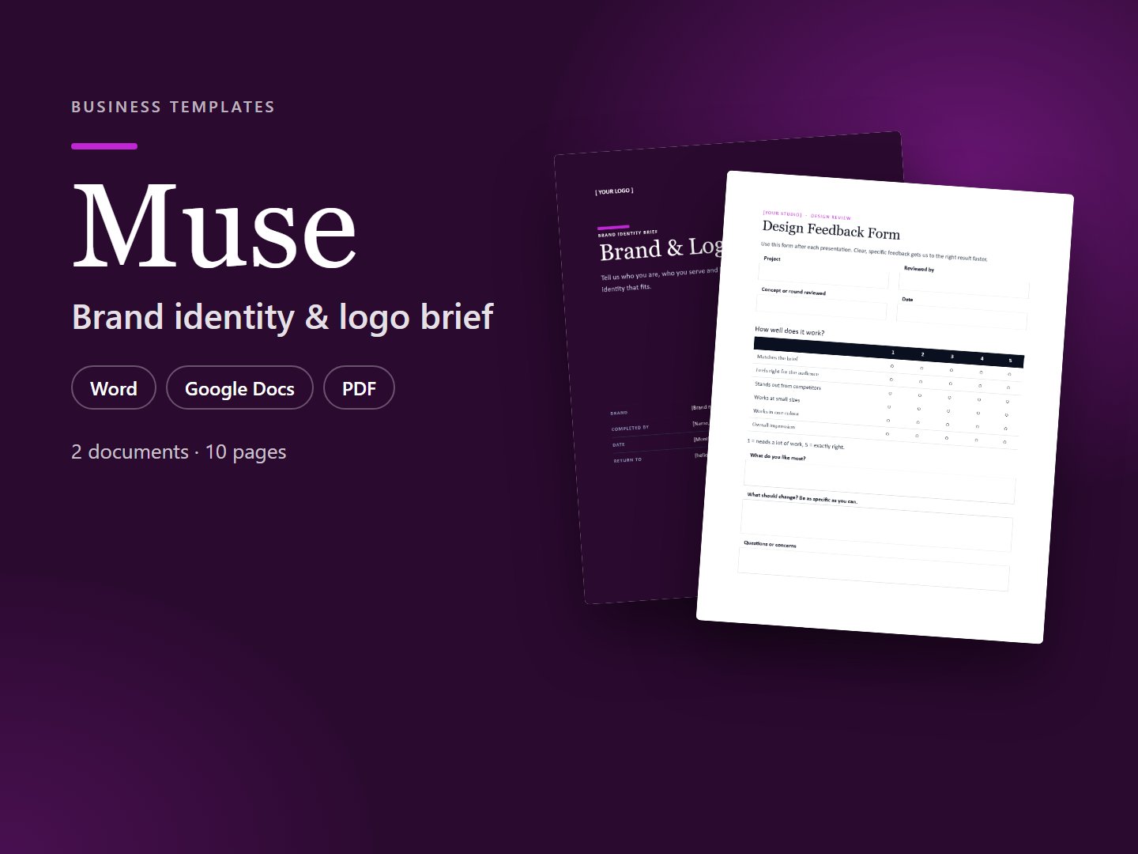Click column header 5 in rating table

pyautogui.click(x=1010, y=361)
